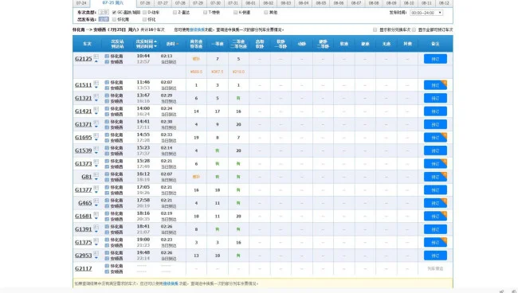The height and width of the screenshot is (293, 518).
Task: Click 全部 button next to 车次类型
Action: (x=104, y=12)
